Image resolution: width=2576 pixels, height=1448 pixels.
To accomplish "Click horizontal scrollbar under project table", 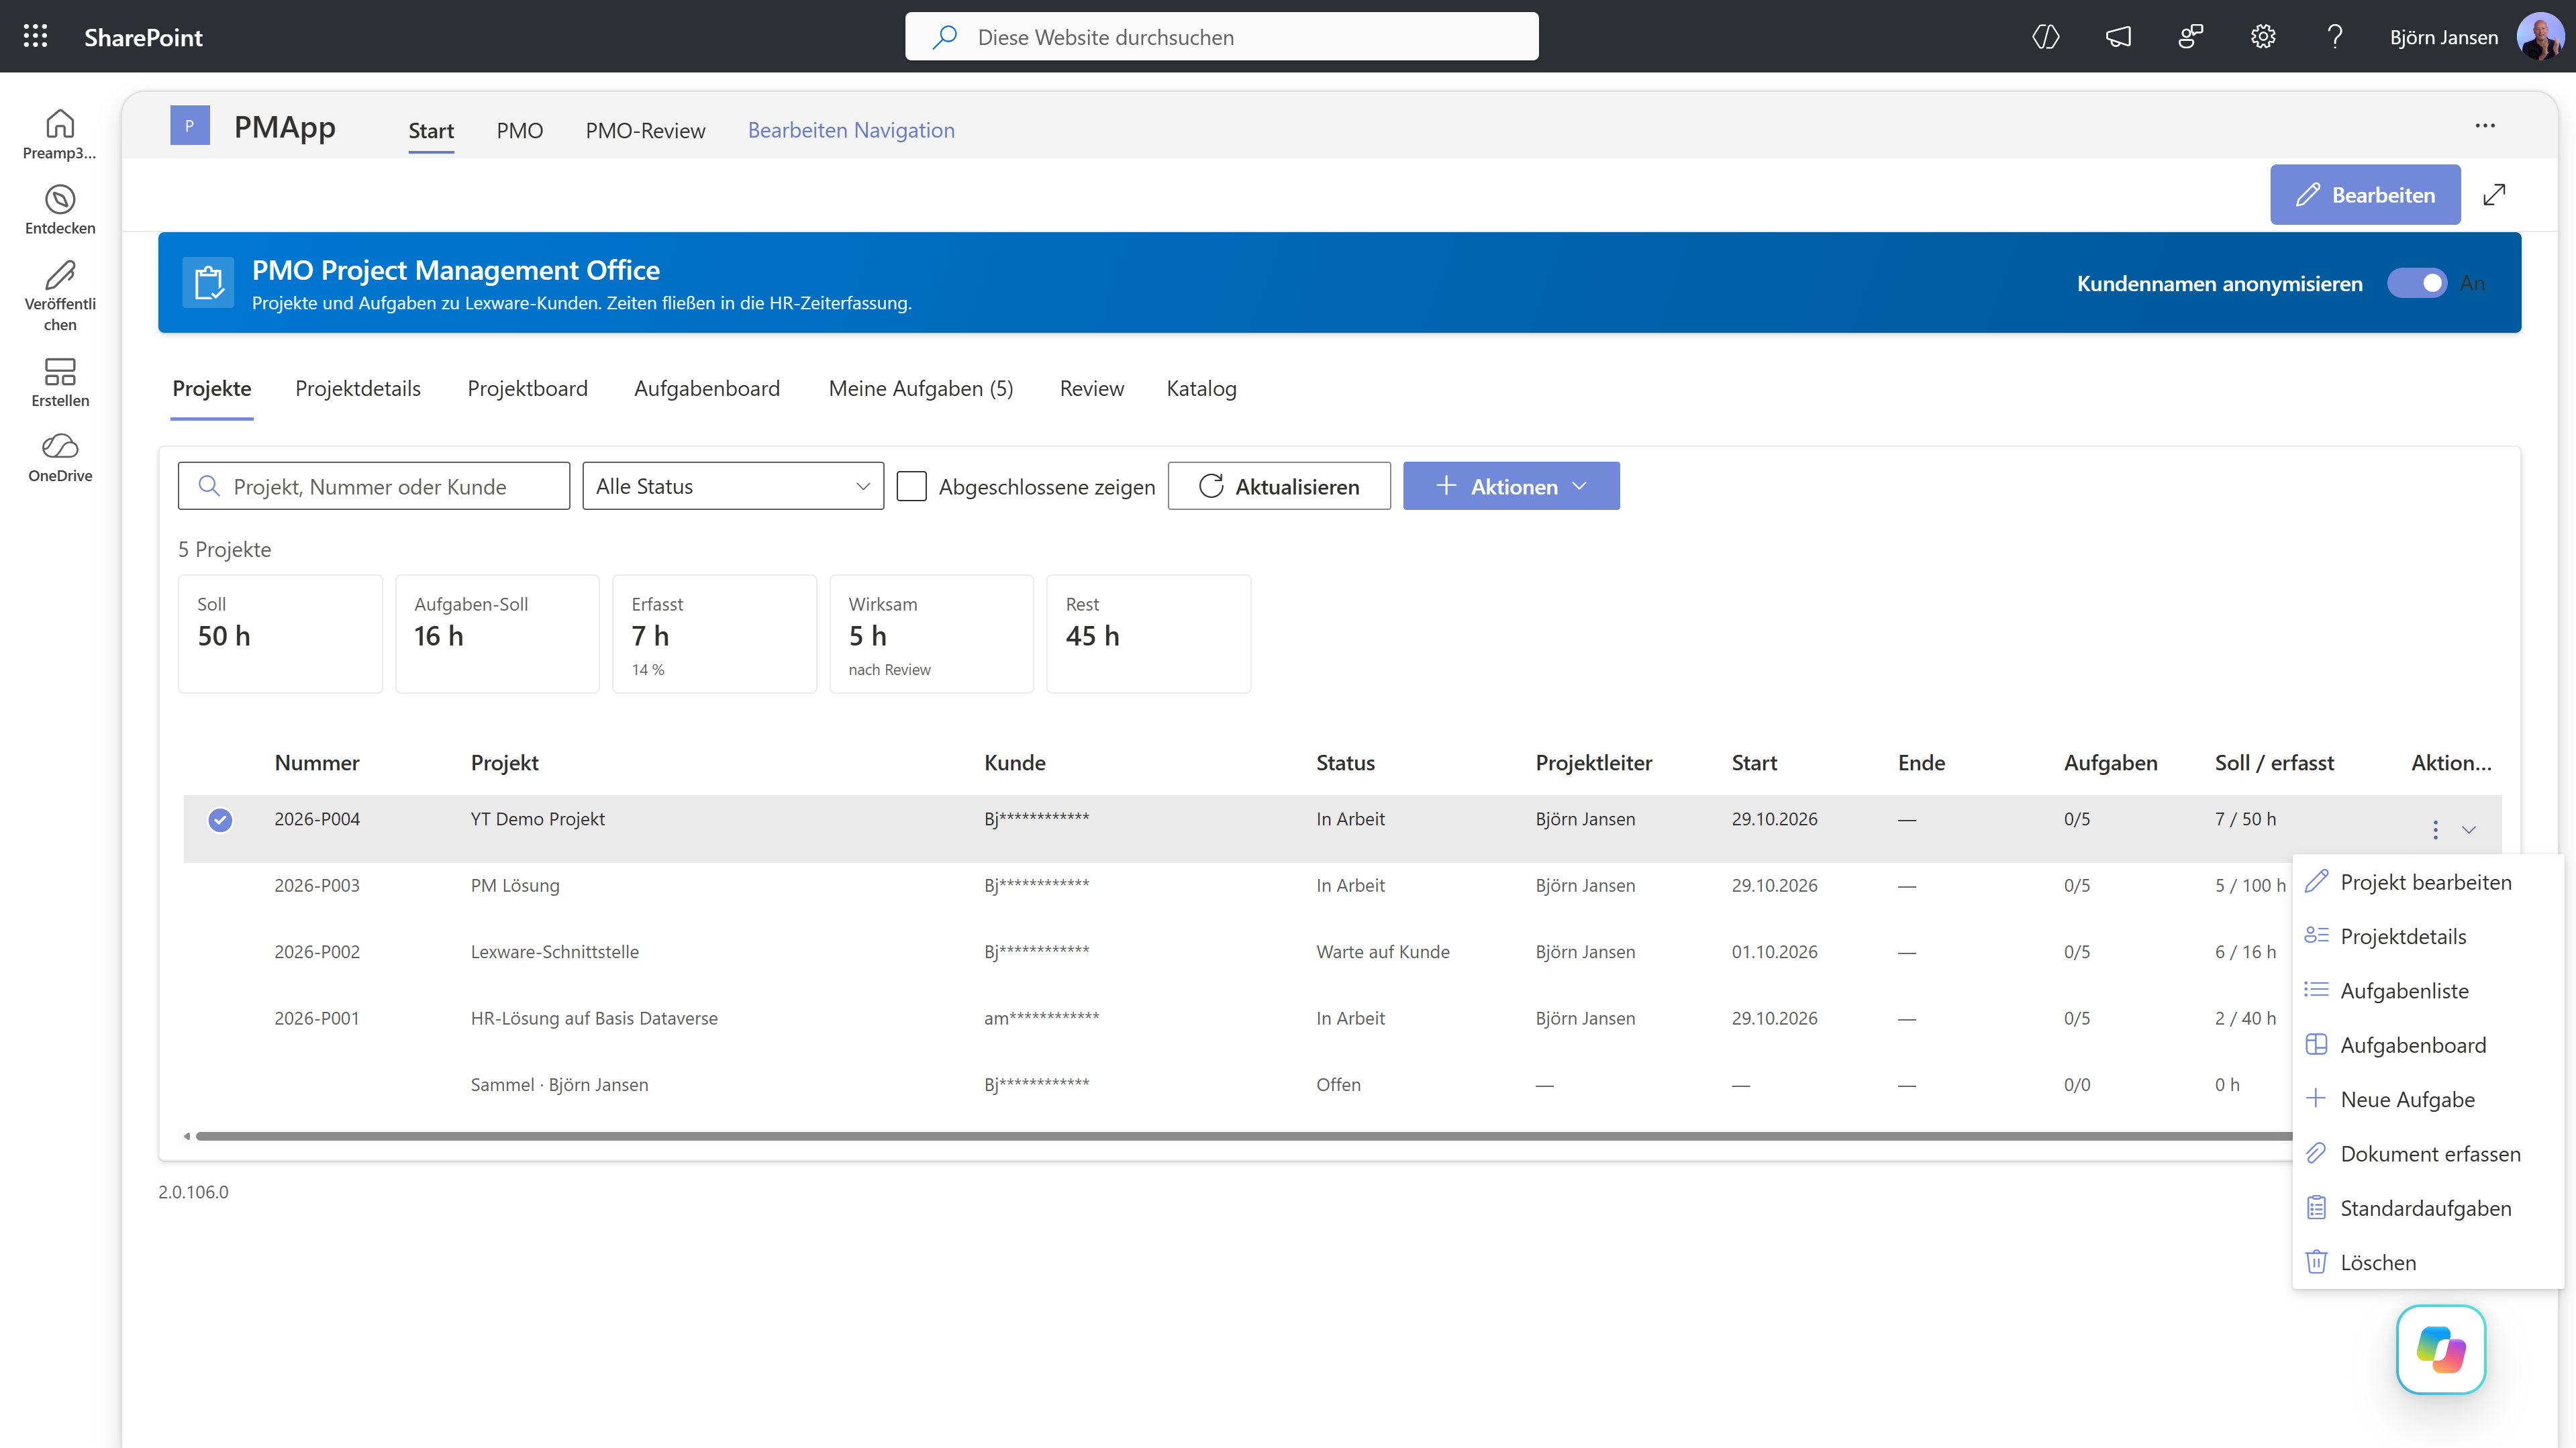I will point(1244,1136).
